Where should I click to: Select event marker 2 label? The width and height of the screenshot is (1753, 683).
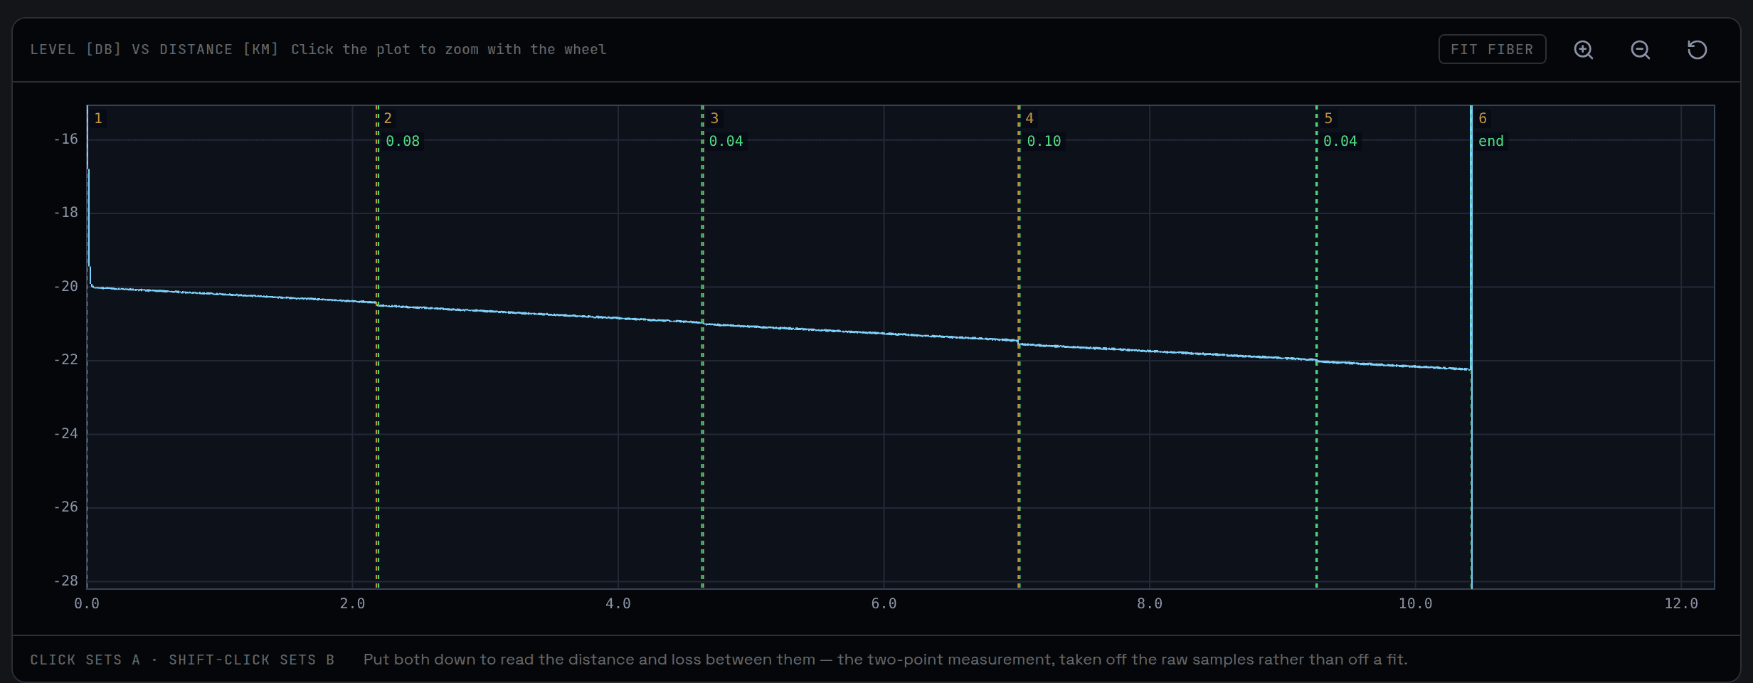(x=388, y=118)
